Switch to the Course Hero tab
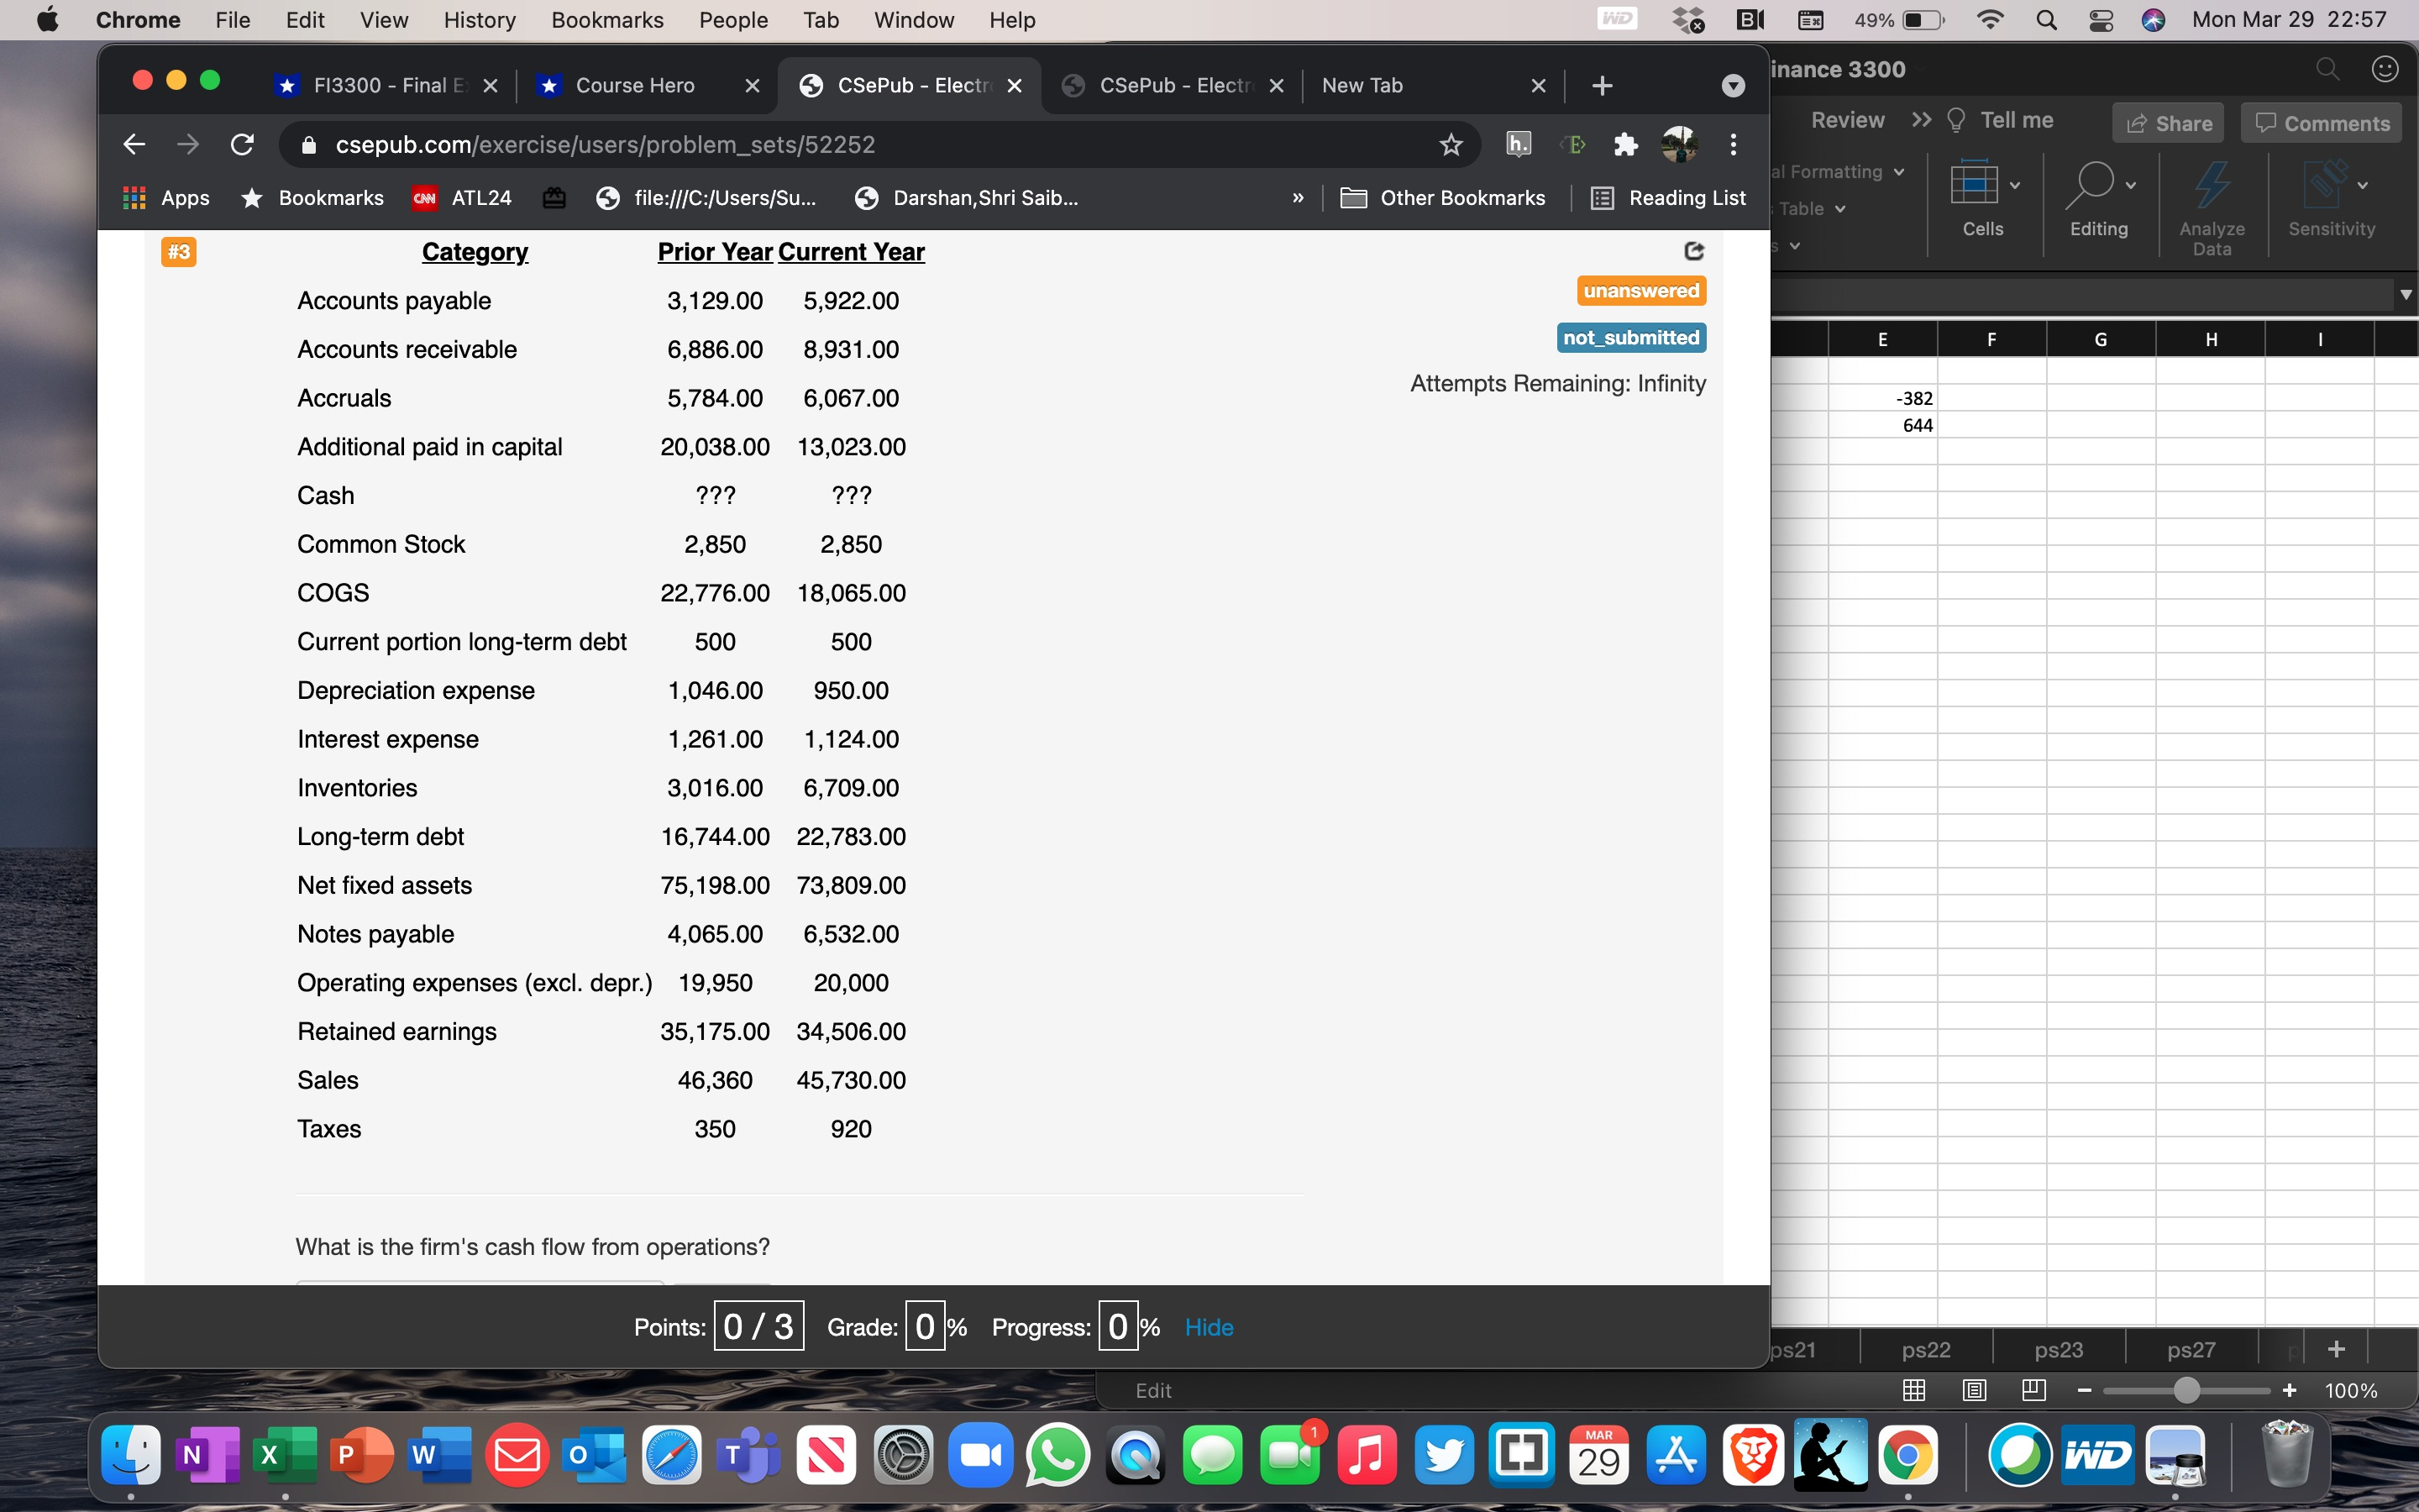2419x1512 pixels. click(636, 85)
